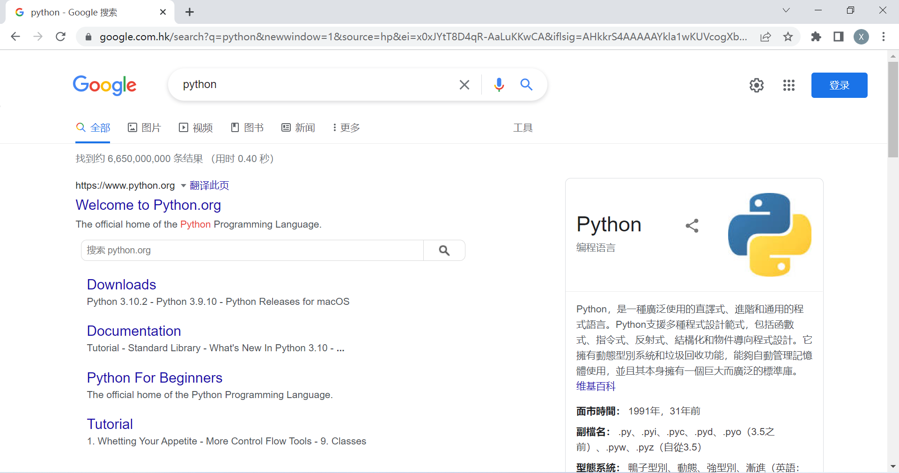899x473 pixels.
Task: Open the side panel icon
Action: coord(839,37)
